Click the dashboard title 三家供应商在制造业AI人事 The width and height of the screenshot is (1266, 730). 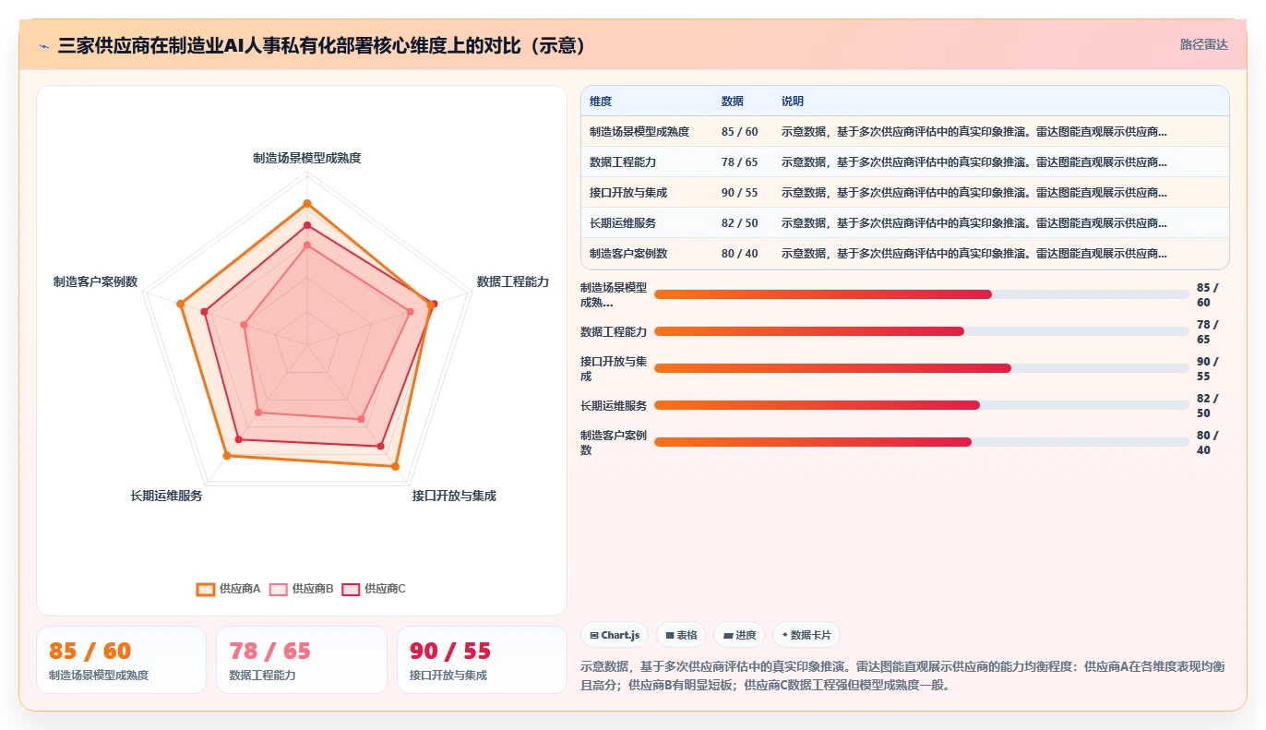pos(322,45)
